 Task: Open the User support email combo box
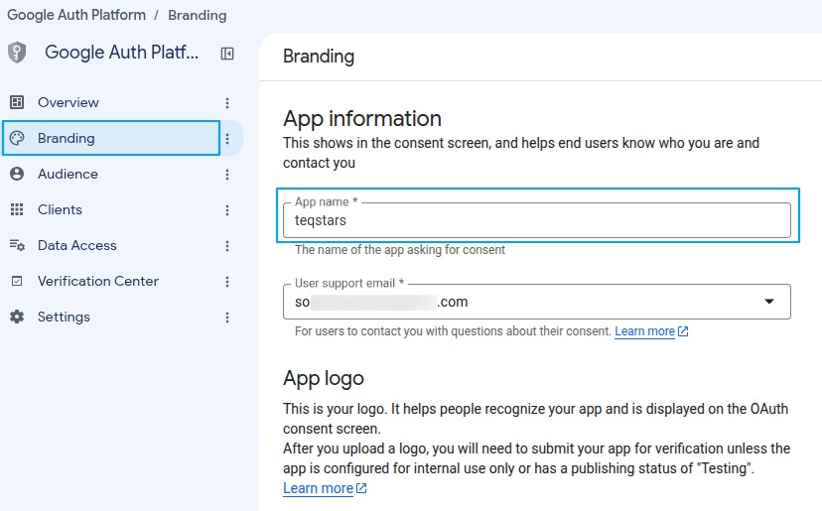[537, 302]
